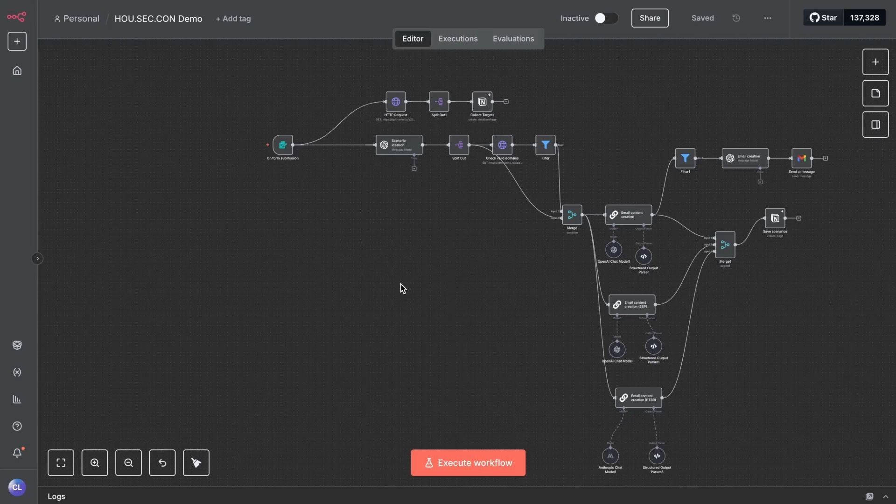The height and width of the screenshot is (504, 896).
Task: Fit workflow to view button
Action: coord(61,463)
